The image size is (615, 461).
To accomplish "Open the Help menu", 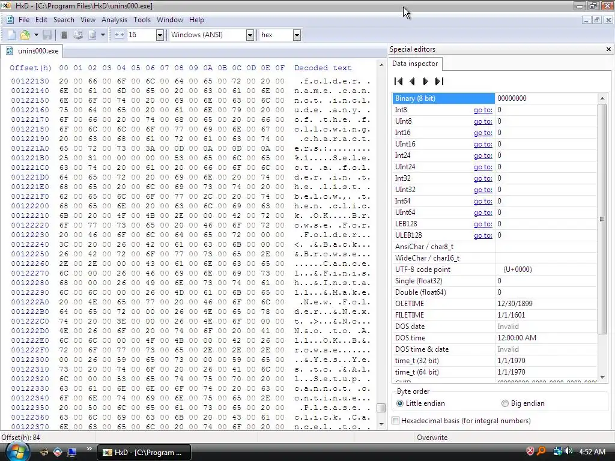I will click(x=196, y=20).
